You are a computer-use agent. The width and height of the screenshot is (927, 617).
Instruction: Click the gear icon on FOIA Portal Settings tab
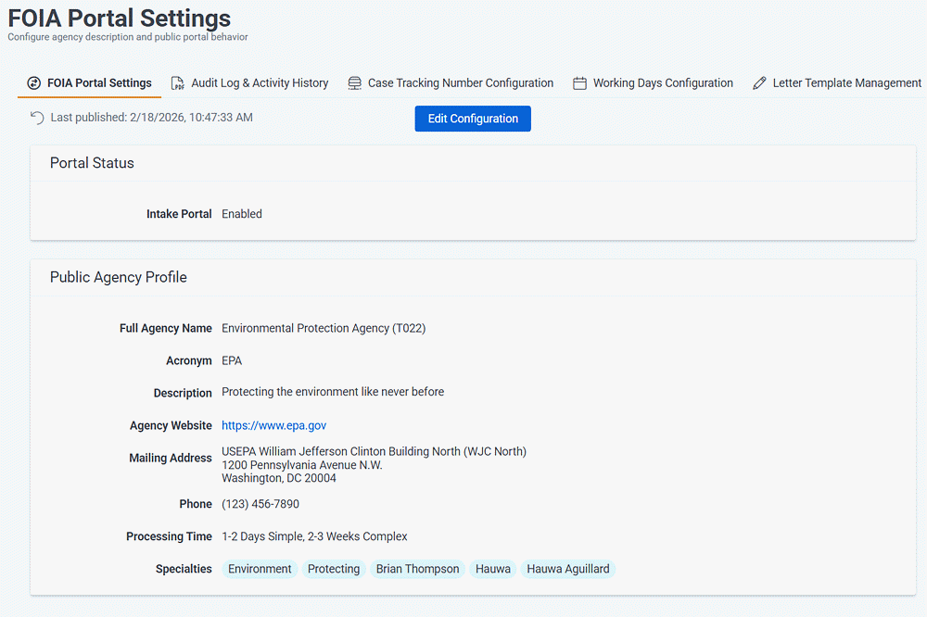point(34,82)
